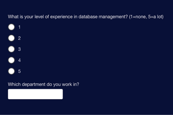
Task: Click the '3' option label
Action: (19, 49)
